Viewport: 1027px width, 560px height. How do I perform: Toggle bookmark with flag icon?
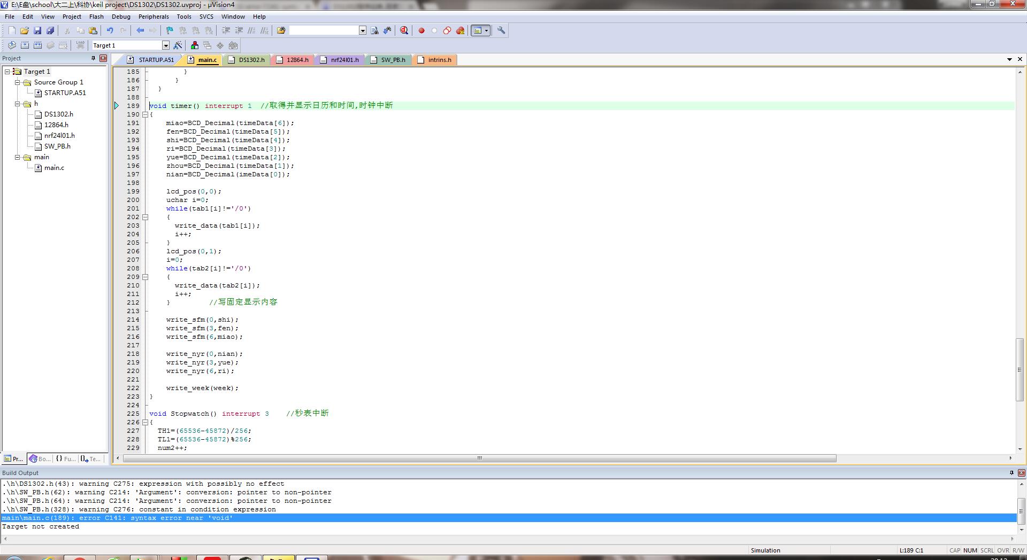pos(170,30)
